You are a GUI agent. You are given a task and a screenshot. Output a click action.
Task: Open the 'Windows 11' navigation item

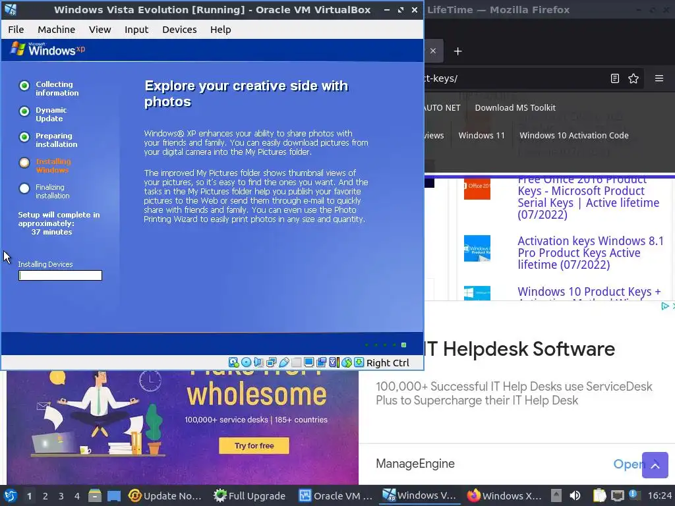481,135
